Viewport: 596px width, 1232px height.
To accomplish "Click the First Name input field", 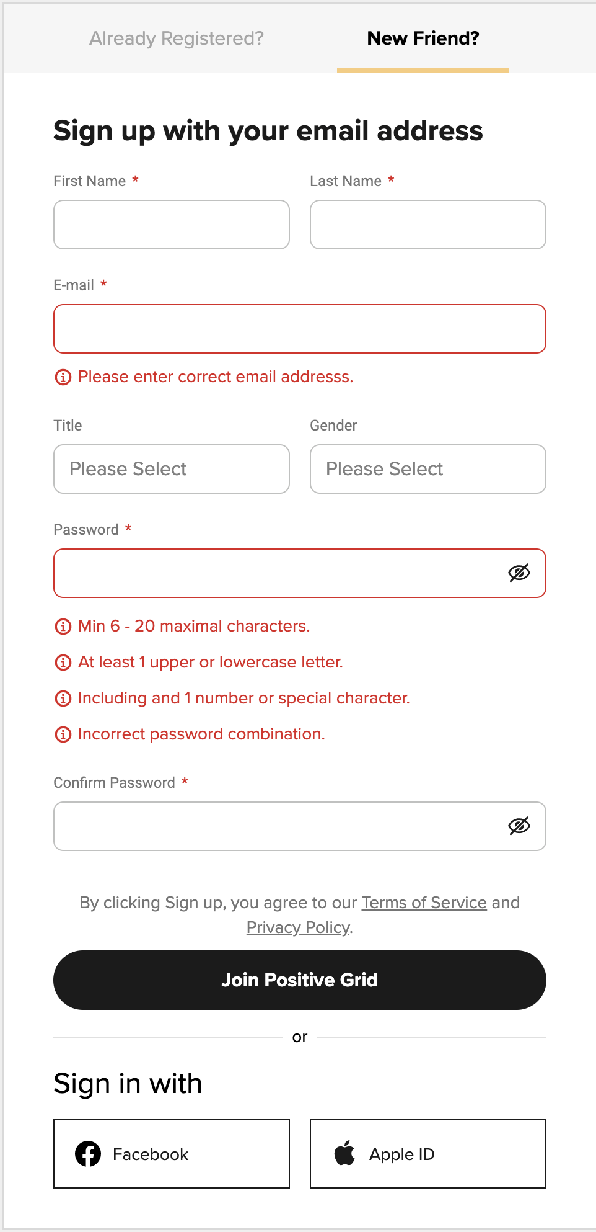I will [x=171, y=225].
